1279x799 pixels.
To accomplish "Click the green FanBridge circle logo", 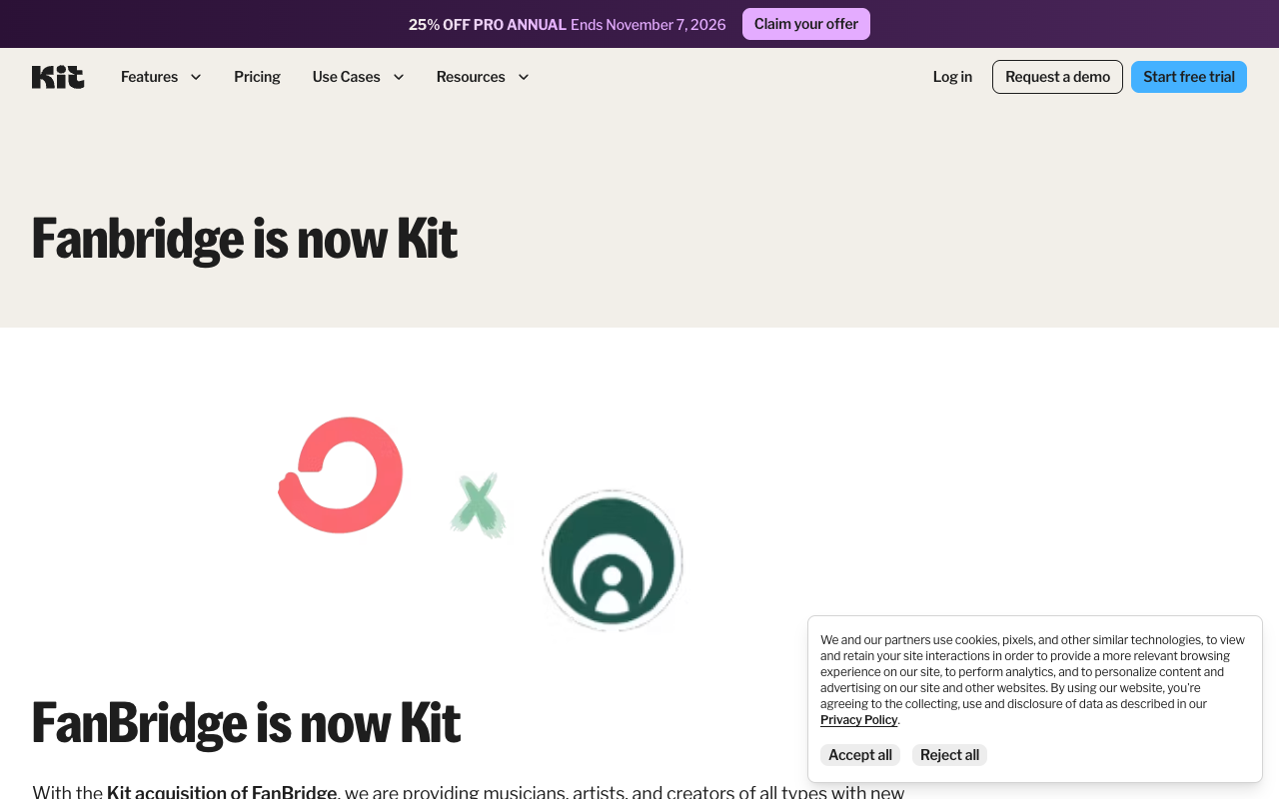I will point(613,560).
